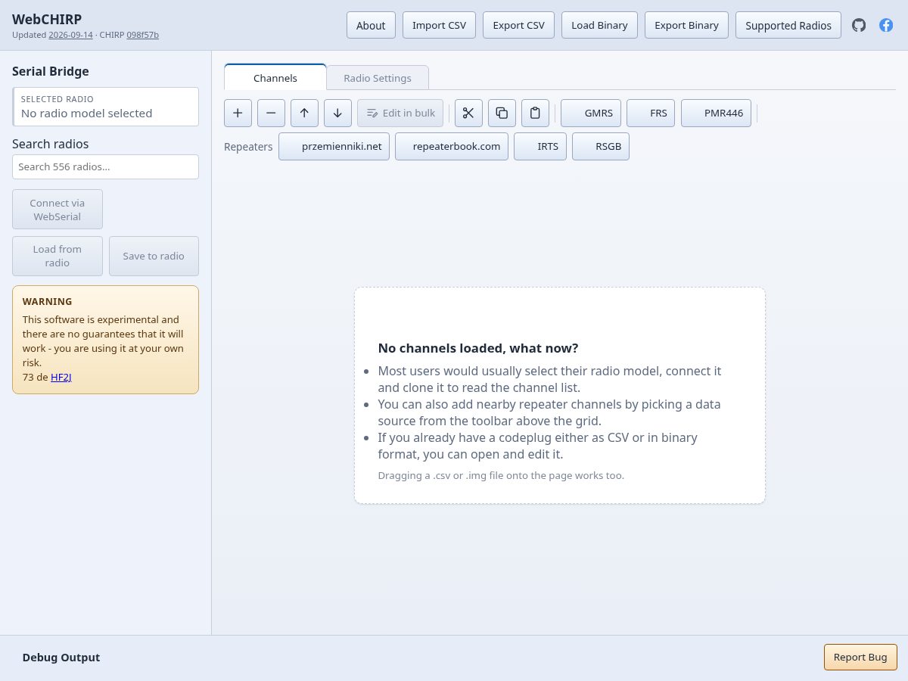This screenshot has height=681, width=908.
Task: Move channel down with arrow icon
Action: tap(337, 113)
